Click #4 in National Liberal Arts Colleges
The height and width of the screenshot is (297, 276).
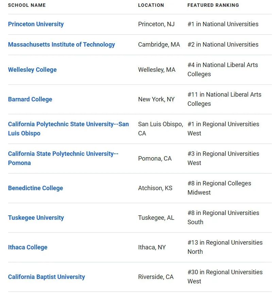(x=223, y=69)
